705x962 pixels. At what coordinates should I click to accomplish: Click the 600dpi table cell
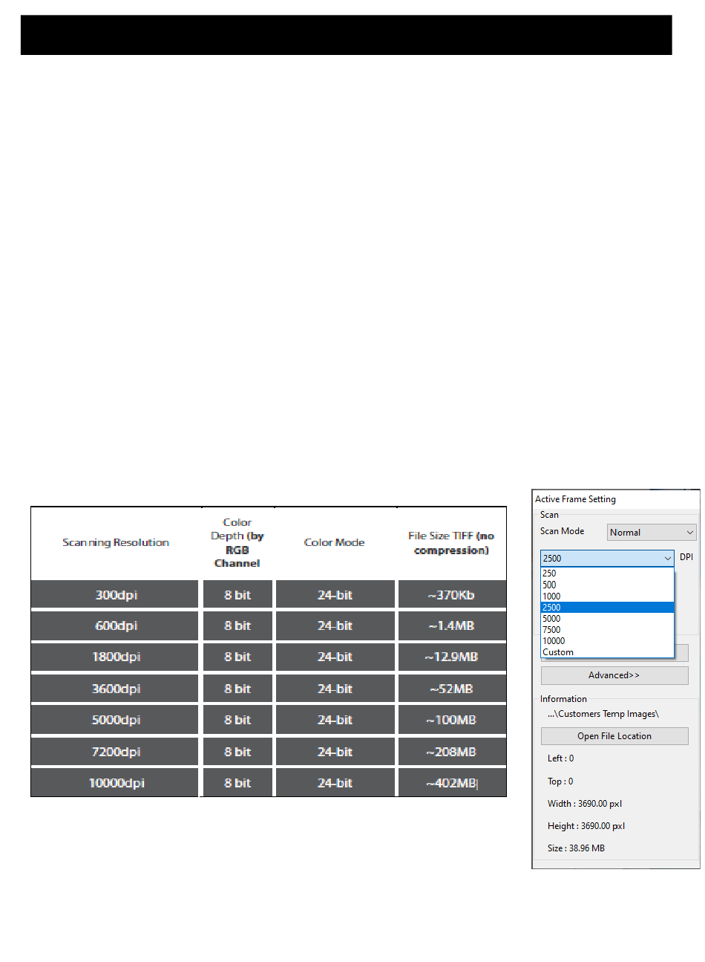tap(115, 625)
